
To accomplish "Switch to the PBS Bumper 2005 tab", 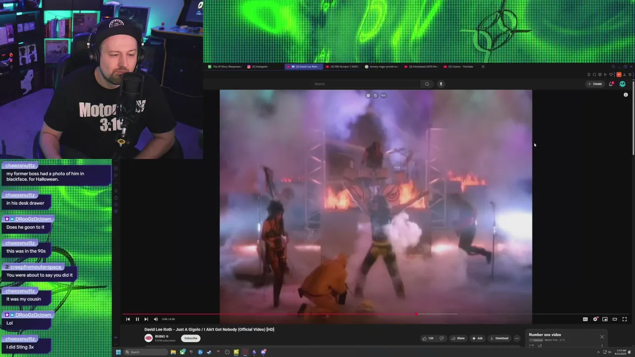I will tap(342, 66).
